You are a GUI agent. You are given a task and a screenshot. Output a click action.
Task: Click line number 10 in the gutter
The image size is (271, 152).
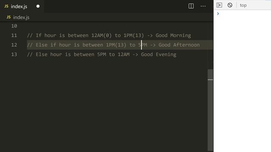[14, 26]
